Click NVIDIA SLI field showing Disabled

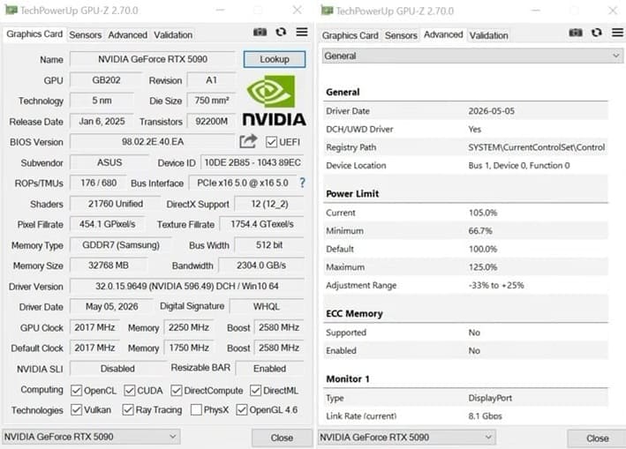click(117, 369)
